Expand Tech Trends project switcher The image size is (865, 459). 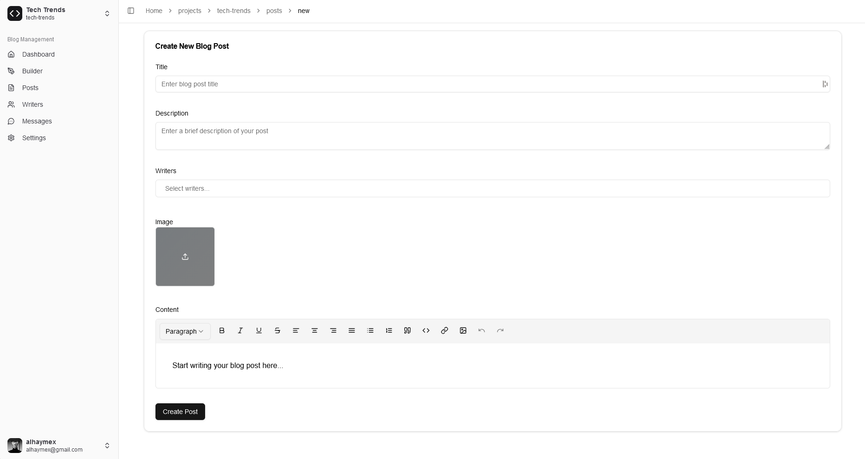[107, 13]
